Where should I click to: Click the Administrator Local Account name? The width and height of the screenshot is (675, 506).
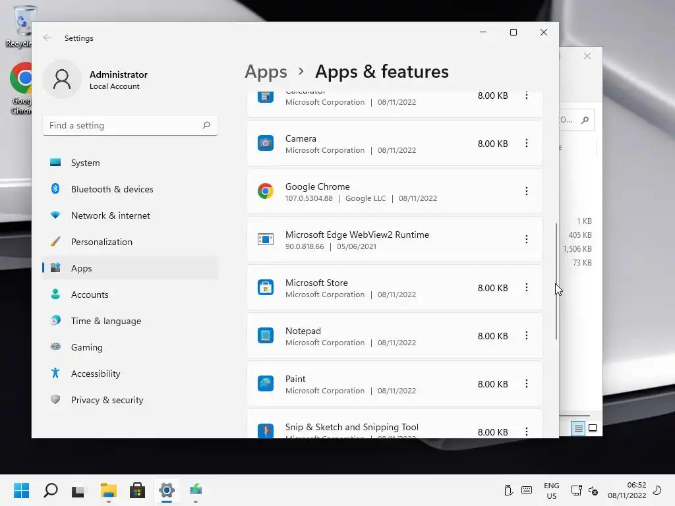click(x=119, y=80)
